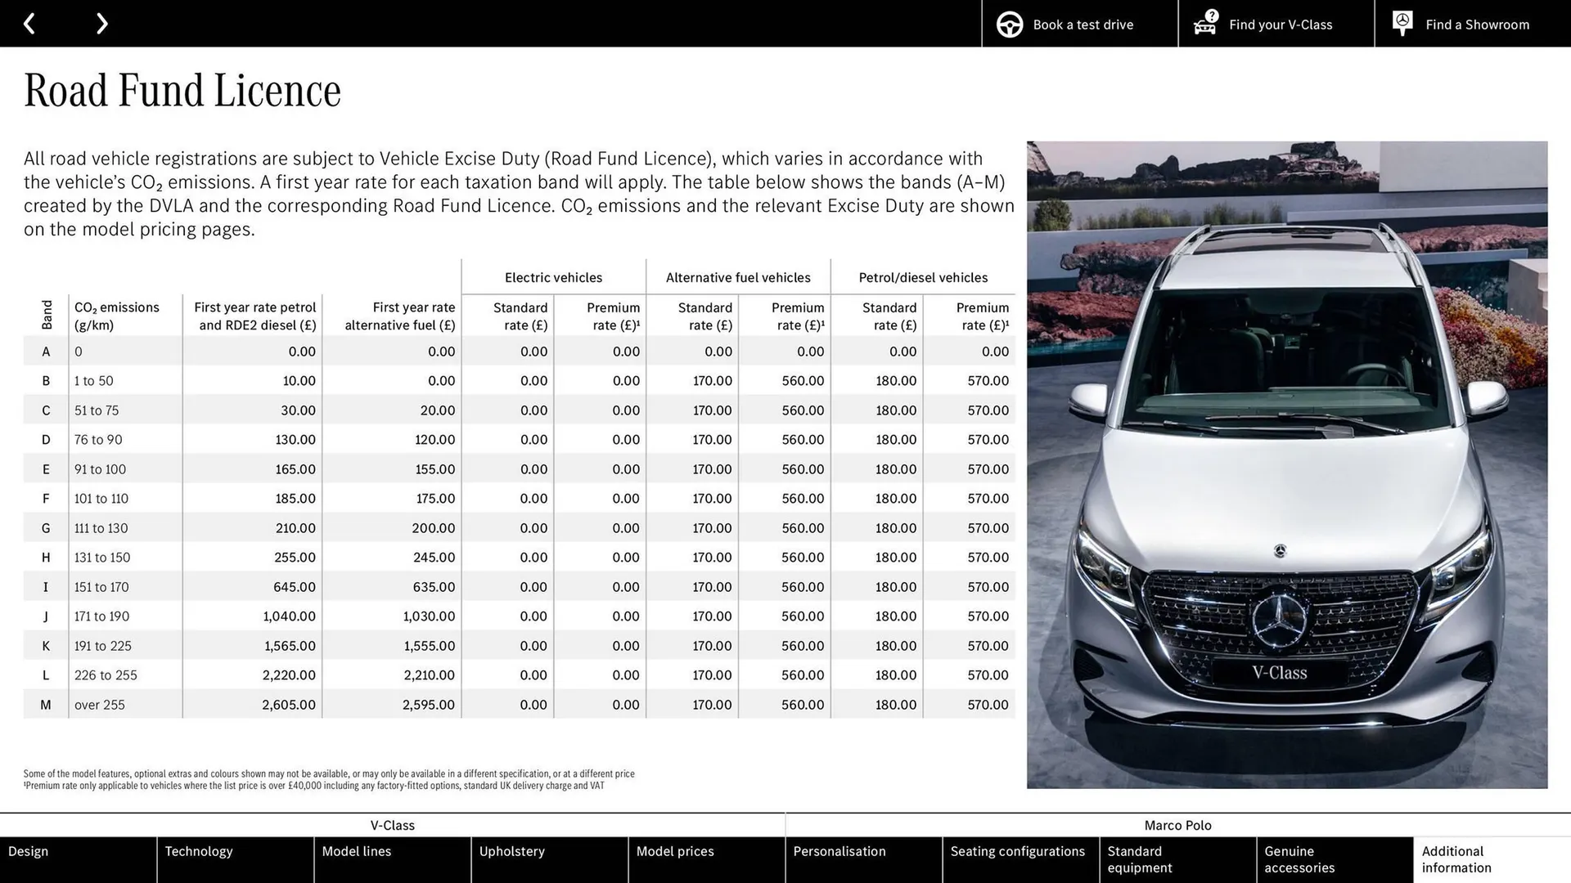This screenshot has height=883, width=1571.
Task: Select the Additional information tab
Action: [1456, 859]
